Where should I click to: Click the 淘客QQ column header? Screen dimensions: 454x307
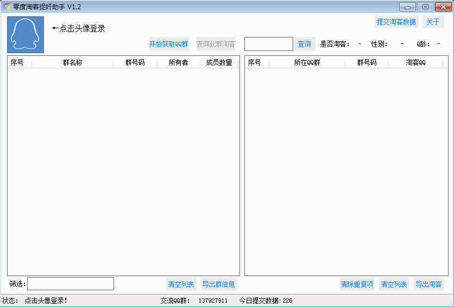point(415,63)
